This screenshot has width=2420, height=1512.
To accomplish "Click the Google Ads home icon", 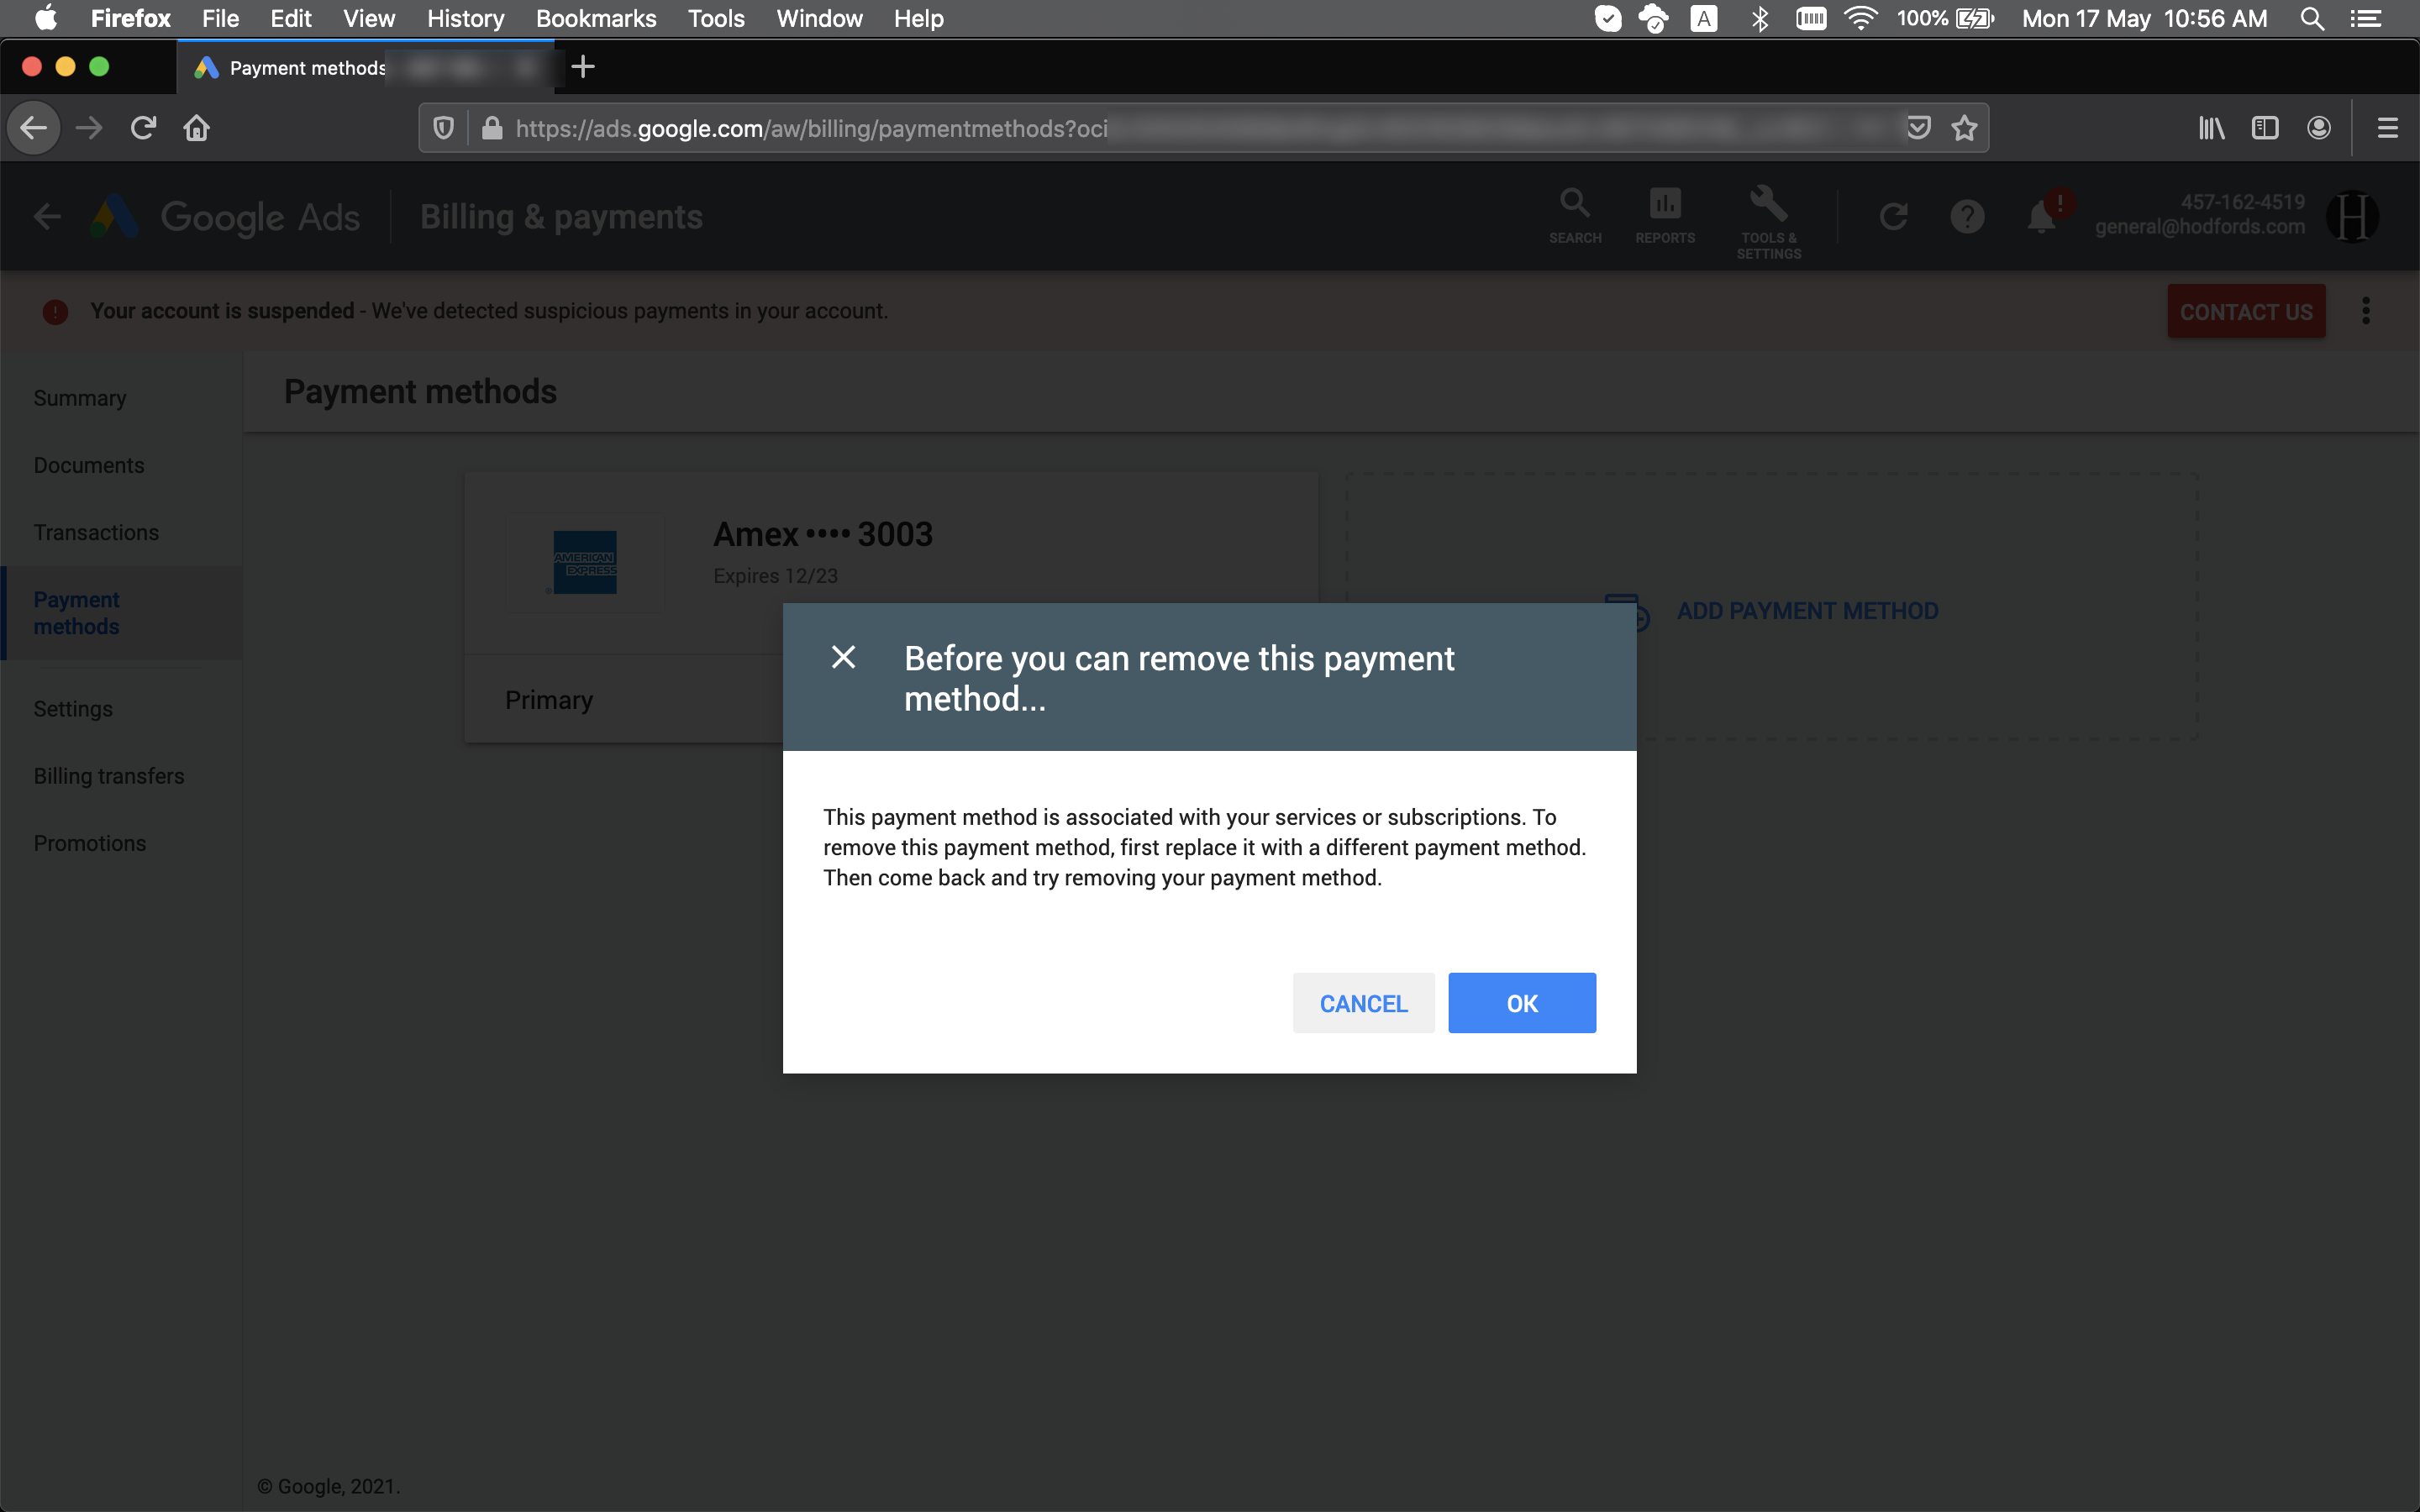I will (x=113, y=216).
